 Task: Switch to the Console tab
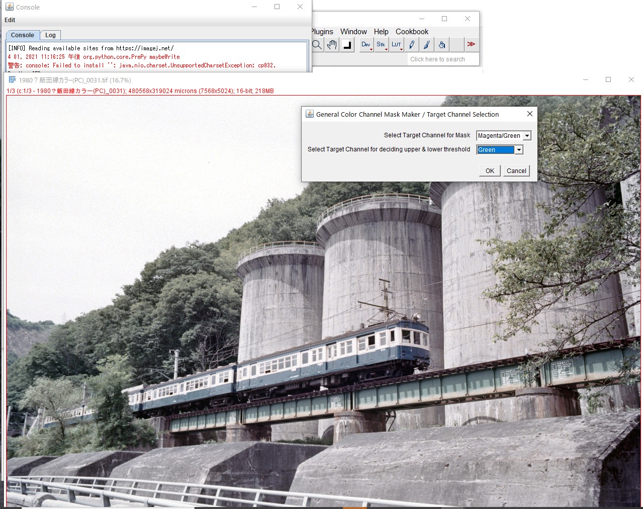pyautogui.click(x=23, y=35)
